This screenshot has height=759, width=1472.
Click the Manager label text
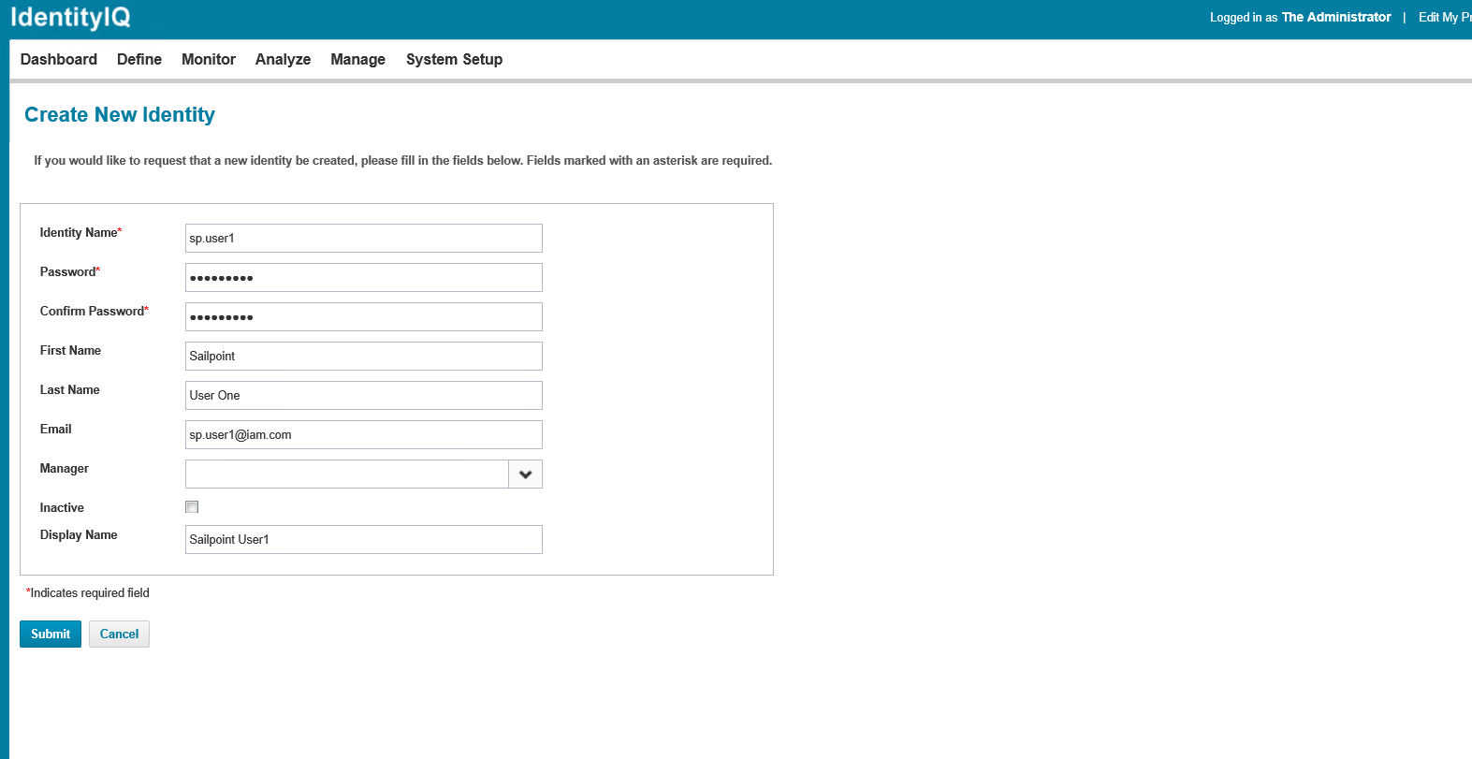pos(65,468)
